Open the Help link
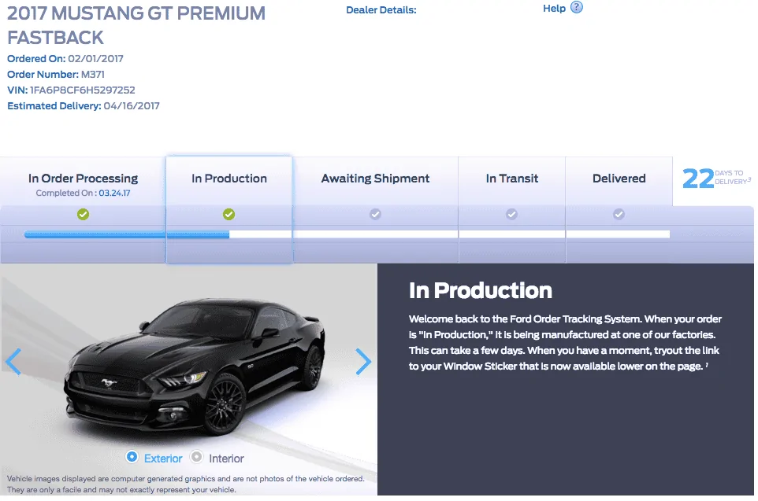This screenshot has height=501, width=758. coord(554,8)
